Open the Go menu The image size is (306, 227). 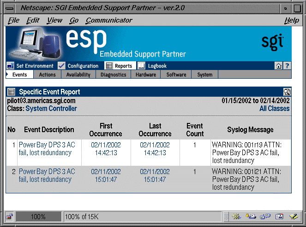click(74, 20)
